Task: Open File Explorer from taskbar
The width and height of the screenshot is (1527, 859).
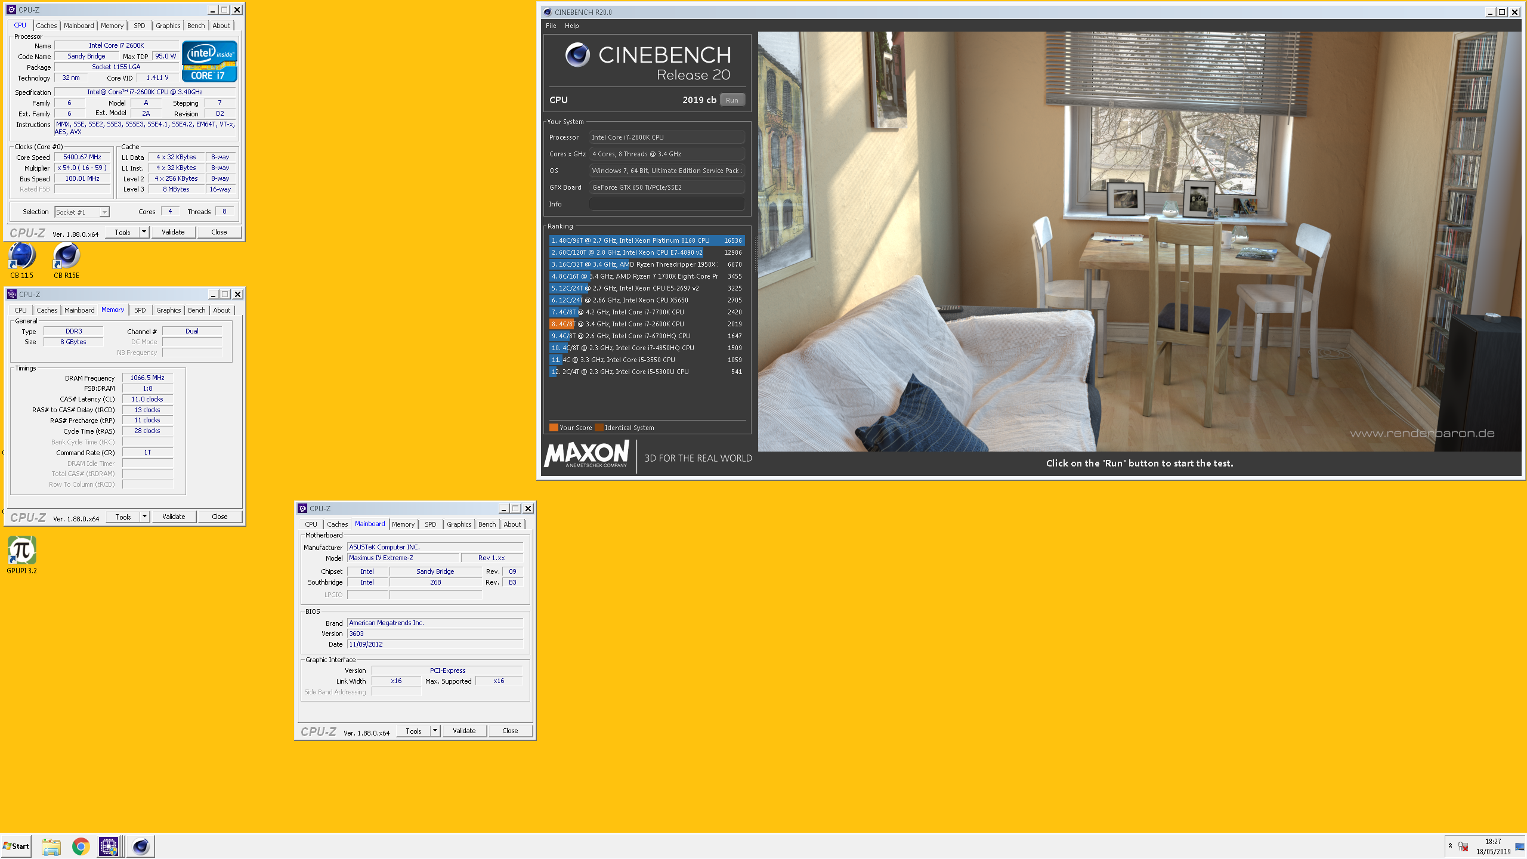Action: (x=51, y=846)
